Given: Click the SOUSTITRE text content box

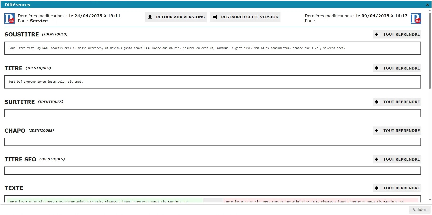Looking at the screenshot, I should (212, 48).
